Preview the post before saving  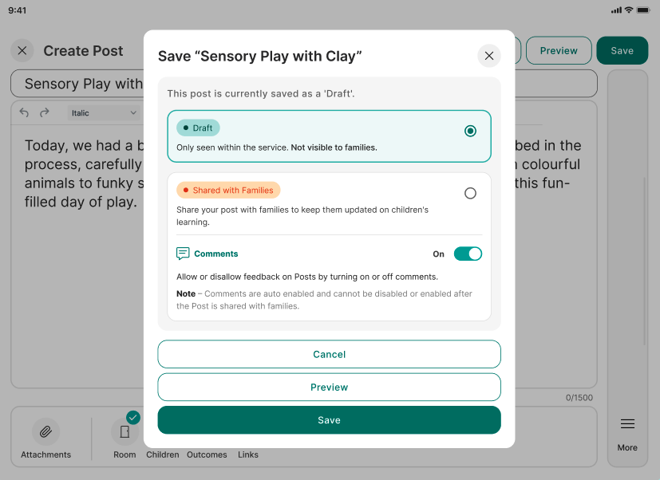(329, 387)
